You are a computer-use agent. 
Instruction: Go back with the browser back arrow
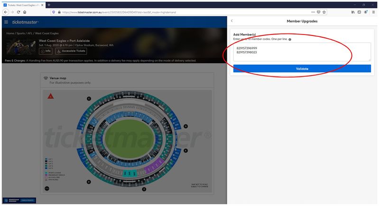pyautogui.click(x=6, y=12)
